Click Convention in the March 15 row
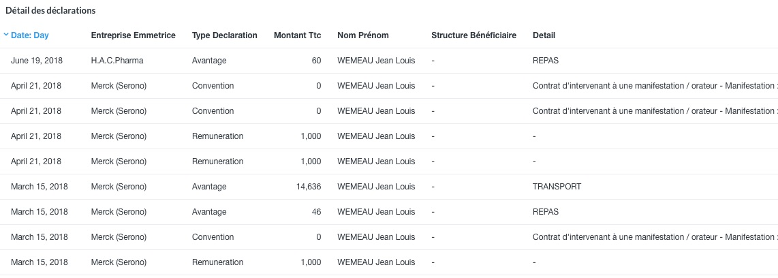The width and height of the screenshot is (778, 278). [213, 237]
